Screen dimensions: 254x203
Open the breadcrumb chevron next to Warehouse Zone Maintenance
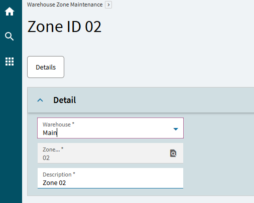(108, 4)
